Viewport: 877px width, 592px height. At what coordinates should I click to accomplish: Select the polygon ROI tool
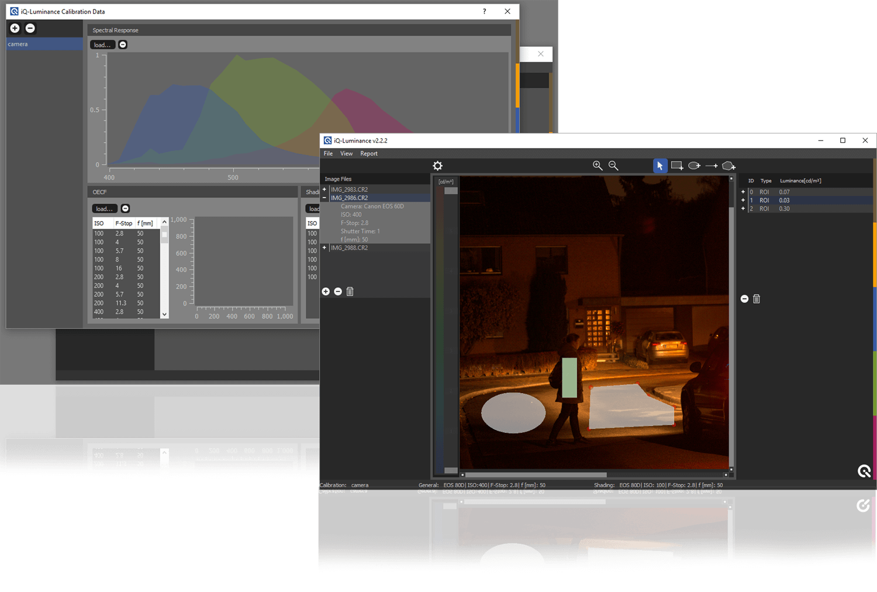click(x=729, y=166)
